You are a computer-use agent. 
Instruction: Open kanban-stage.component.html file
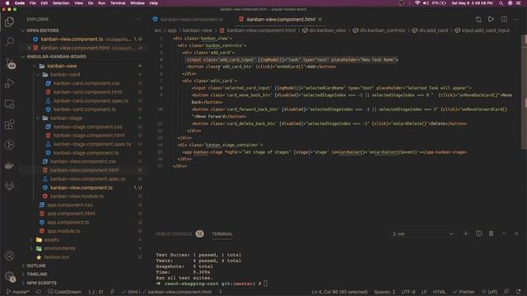point(89,136)
